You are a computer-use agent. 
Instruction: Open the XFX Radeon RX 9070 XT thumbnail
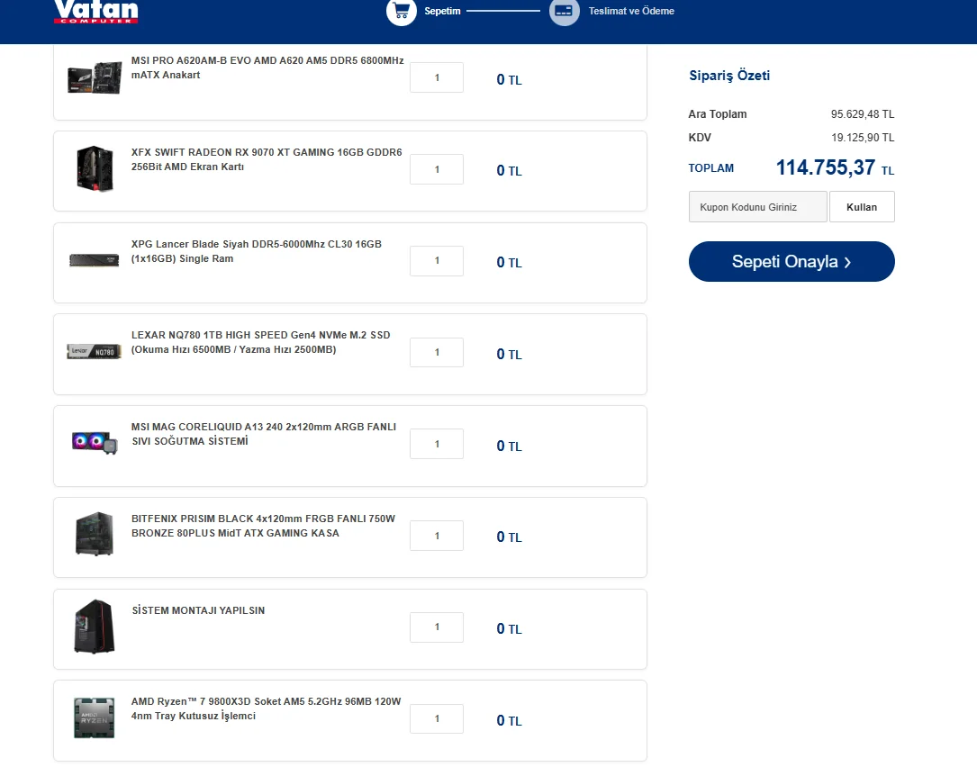pyautogui.click(x=95, y=168)
